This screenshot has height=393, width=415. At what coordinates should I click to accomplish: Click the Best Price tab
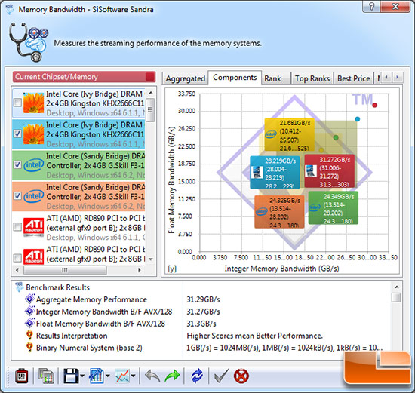click(x=354, y=78)
